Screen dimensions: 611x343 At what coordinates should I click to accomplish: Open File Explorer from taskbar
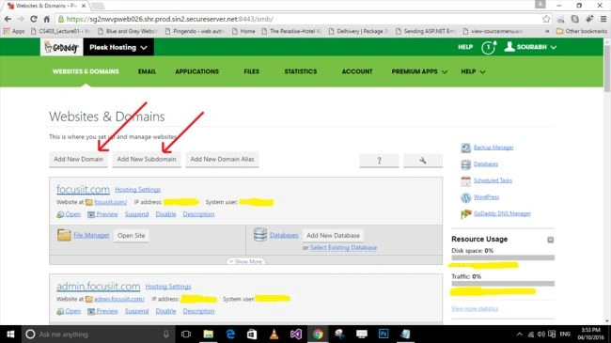coord(208,334)
